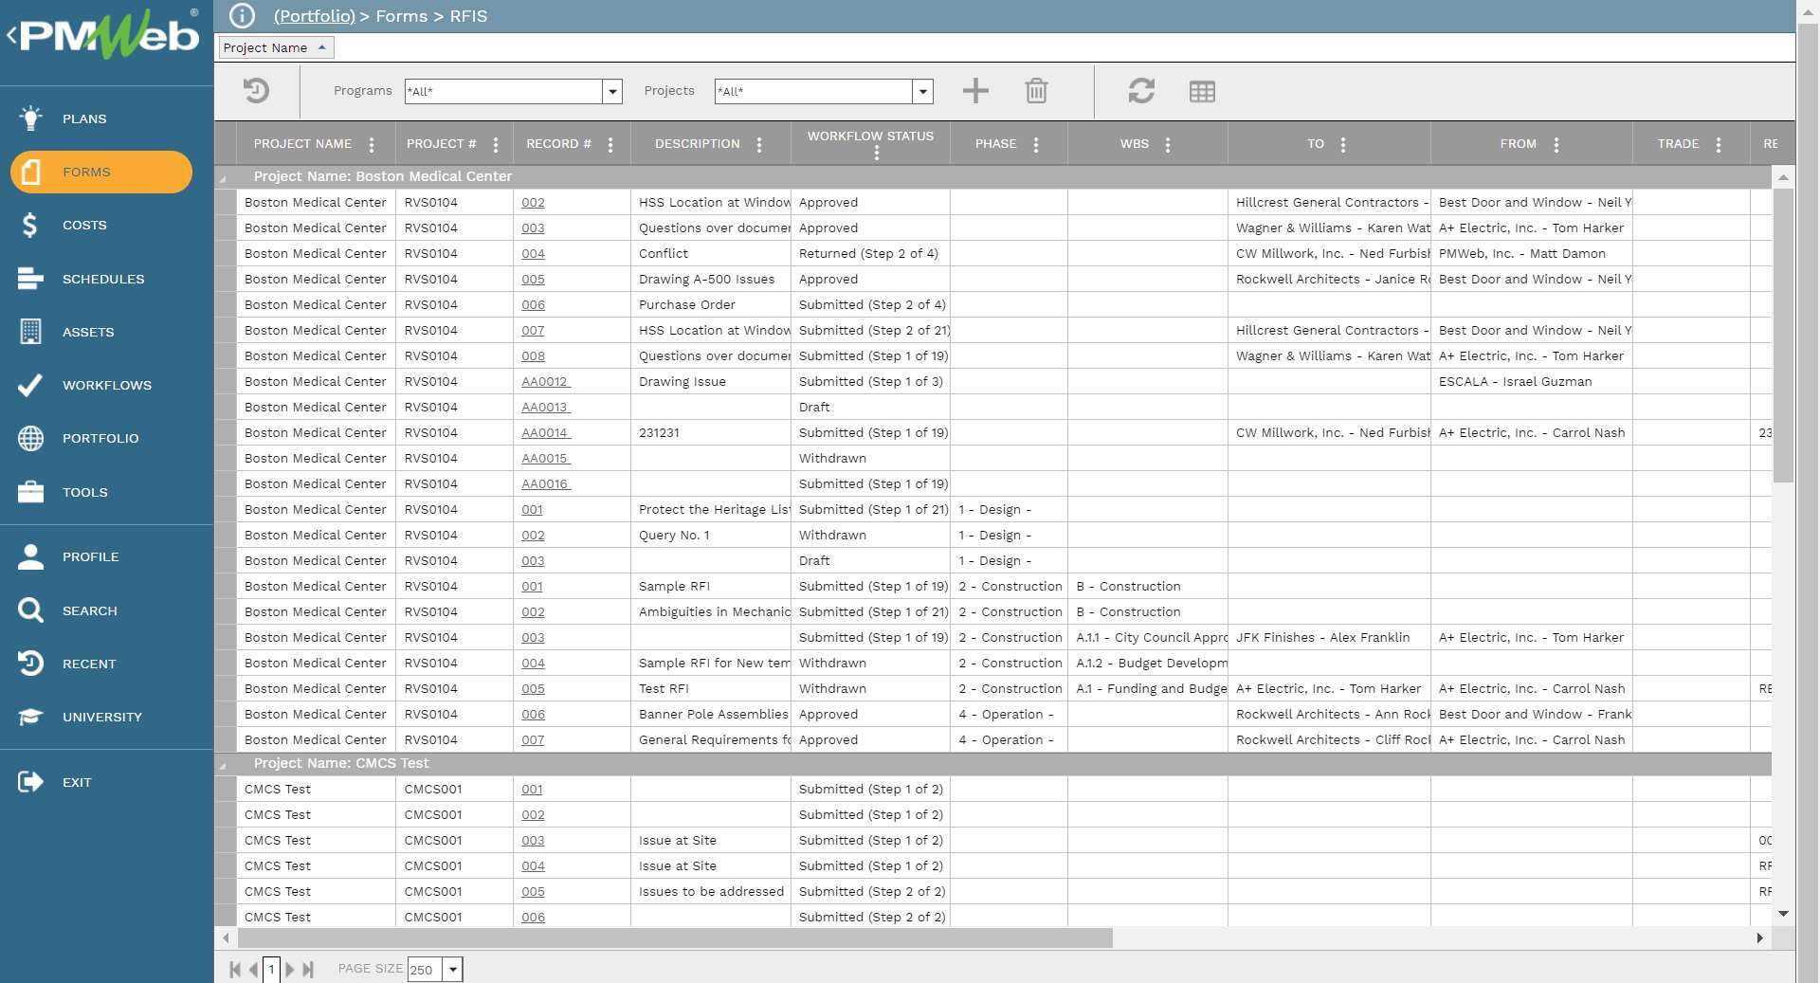Collapse the CMCS Test group
The image size is (1820, 983).
224,765
